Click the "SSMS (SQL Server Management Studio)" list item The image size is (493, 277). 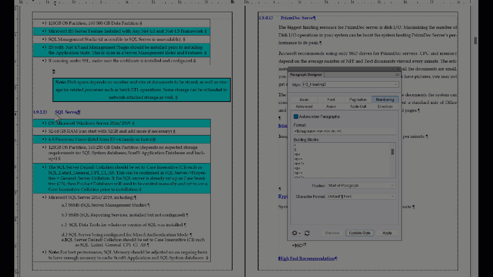click(106, 205)
